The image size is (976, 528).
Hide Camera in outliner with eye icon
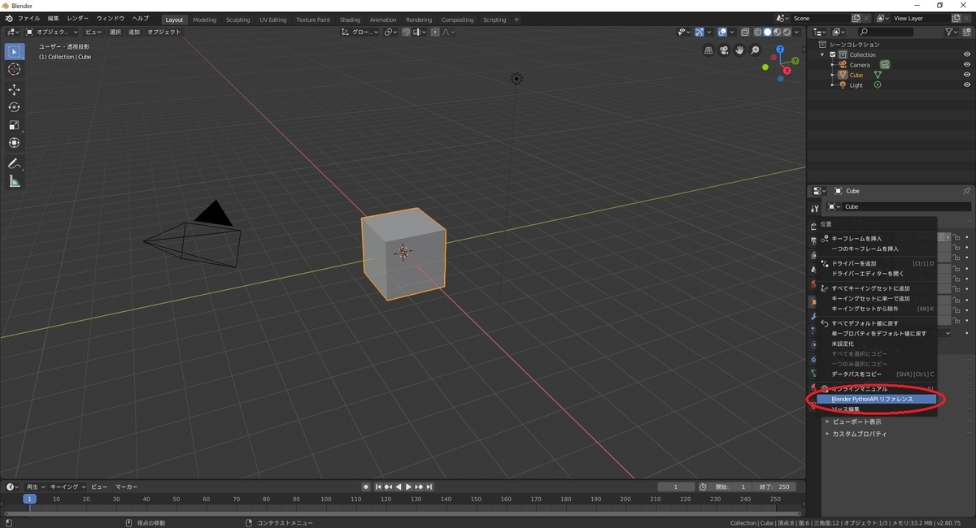[x=967, y=64]
